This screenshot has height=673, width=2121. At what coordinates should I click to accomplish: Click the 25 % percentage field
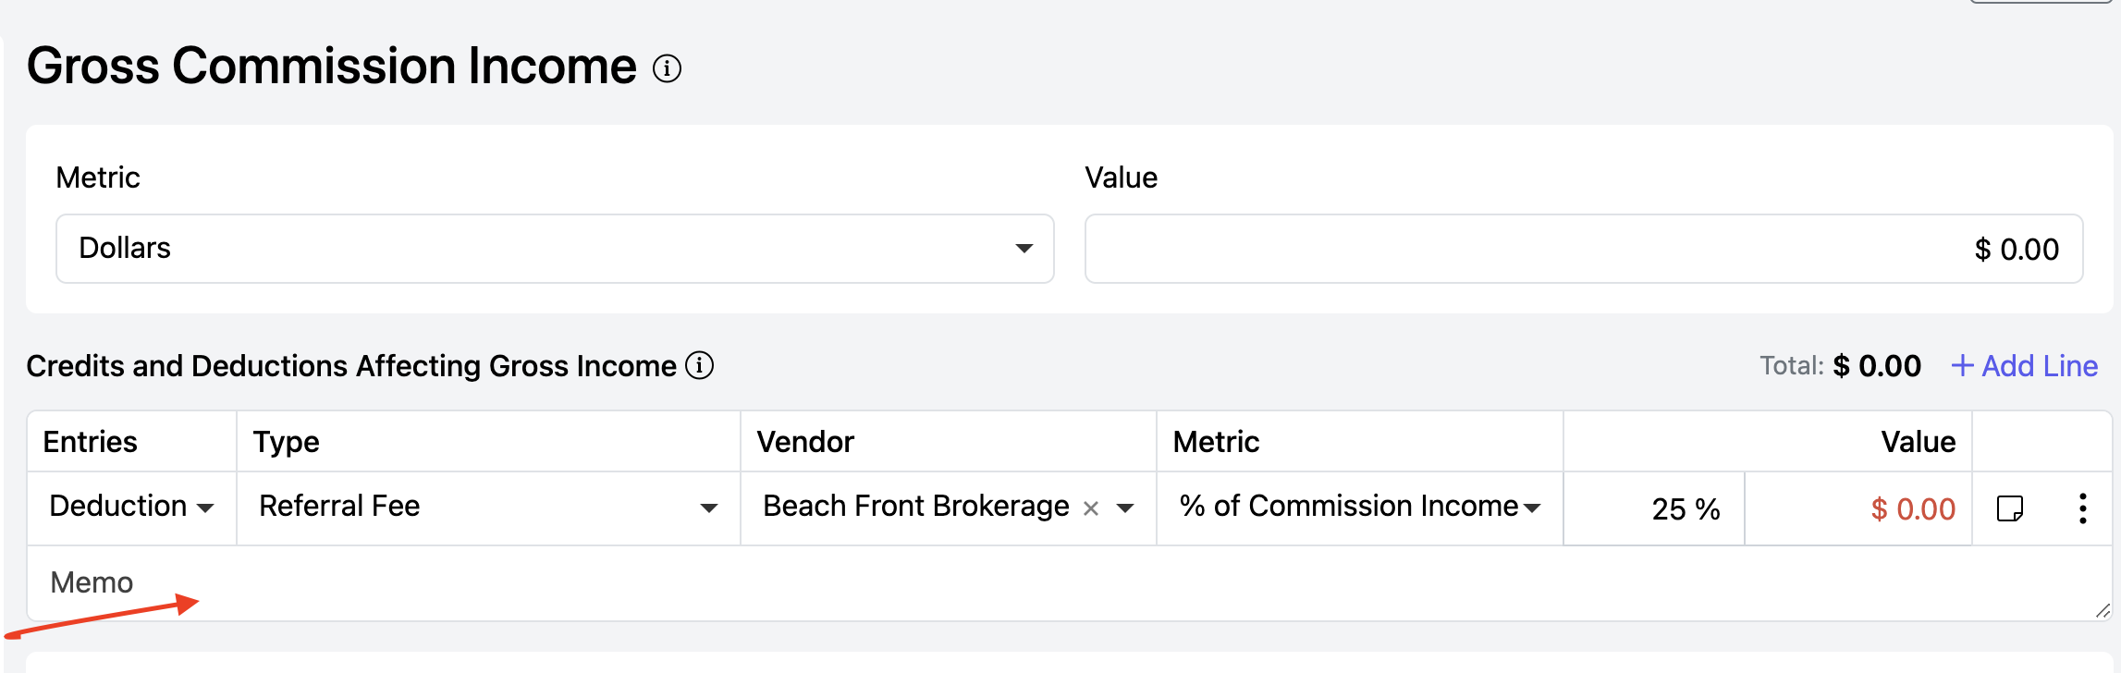pyautogui.click(x=1655, y=508)
